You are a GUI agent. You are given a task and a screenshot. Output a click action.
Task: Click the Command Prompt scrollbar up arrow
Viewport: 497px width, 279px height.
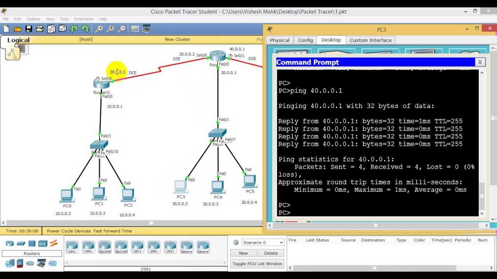(x=482, y=73)
